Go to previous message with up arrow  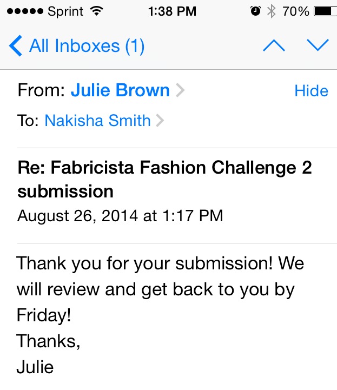274,45
